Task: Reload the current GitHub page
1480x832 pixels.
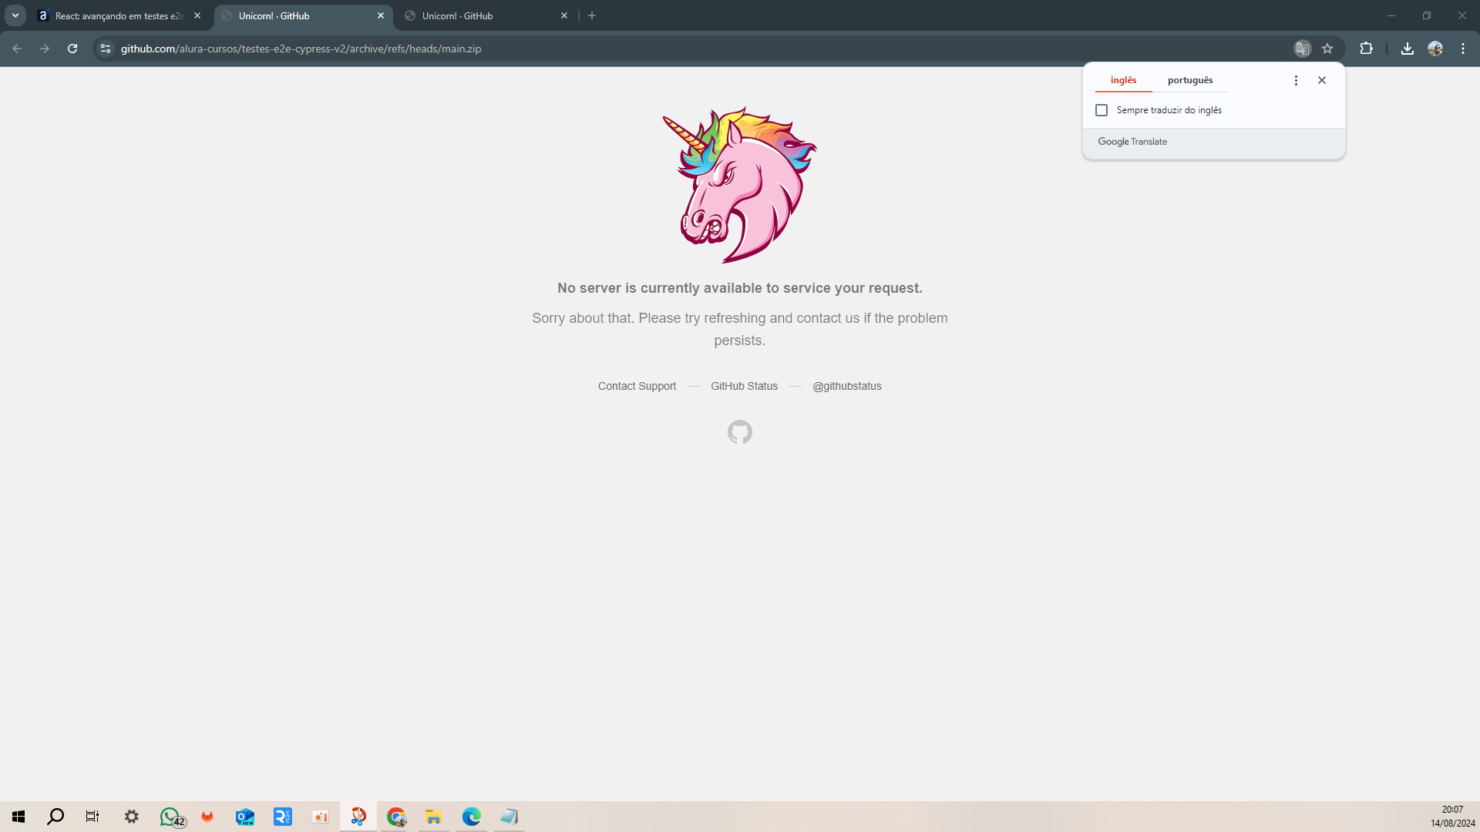Action: click(x=72, y=49)
